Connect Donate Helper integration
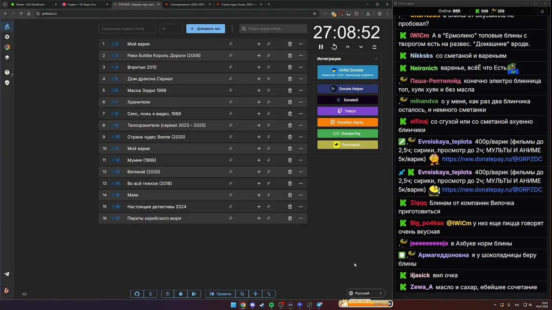552x310 pixels. [348, 89]
